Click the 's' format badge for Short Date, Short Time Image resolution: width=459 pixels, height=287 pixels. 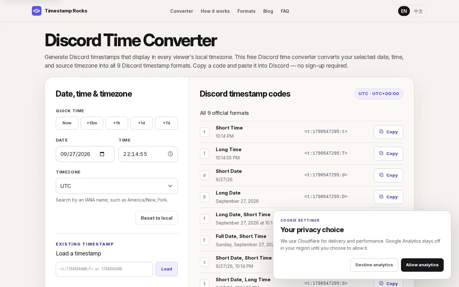point(205,262)
